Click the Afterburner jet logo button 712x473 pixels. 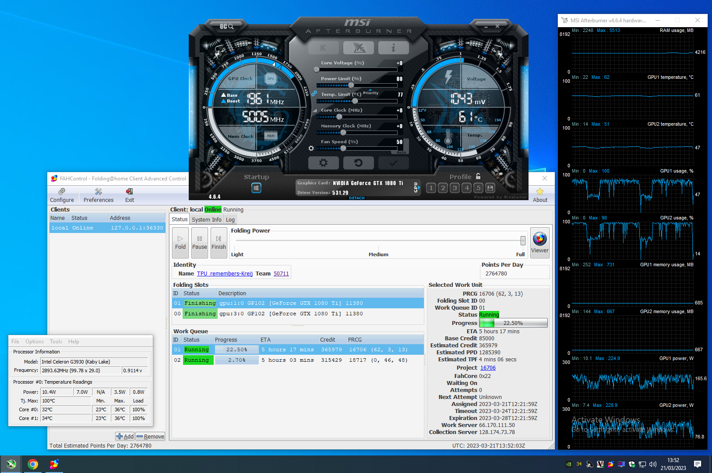coord(358,48)
